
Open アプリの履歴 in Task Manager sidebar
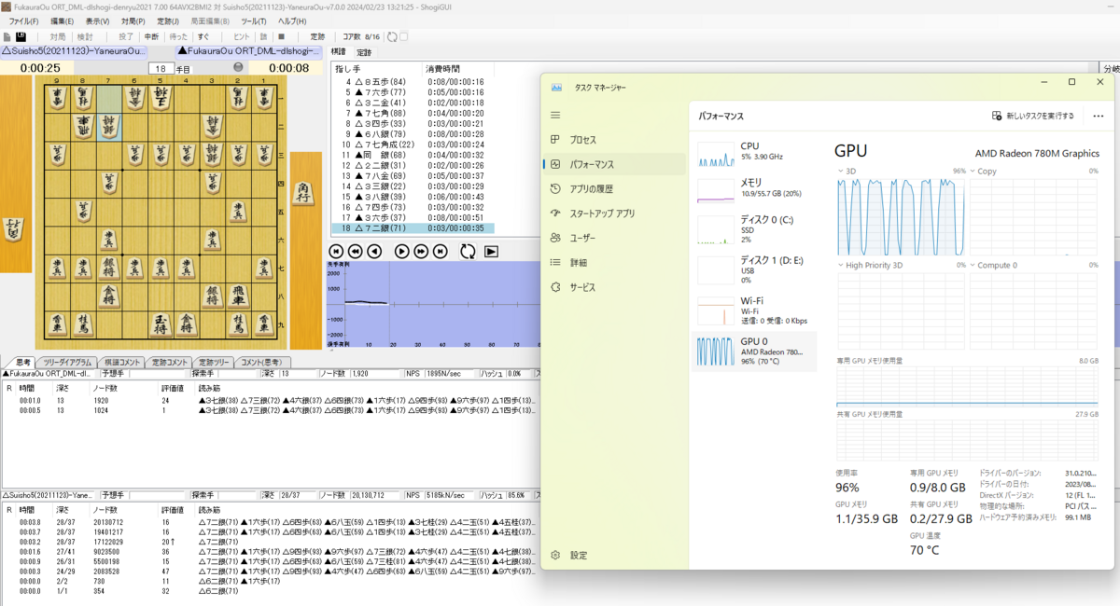pos(614,188)
